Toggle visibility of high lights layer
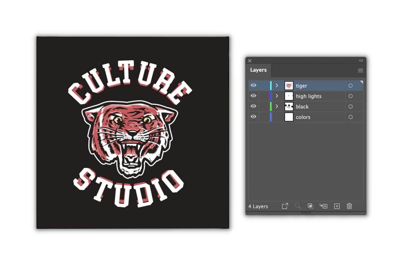 253,96
